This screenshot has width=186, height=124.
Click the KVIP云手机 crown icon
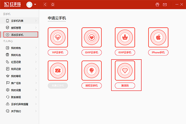(x=125, y=37)
